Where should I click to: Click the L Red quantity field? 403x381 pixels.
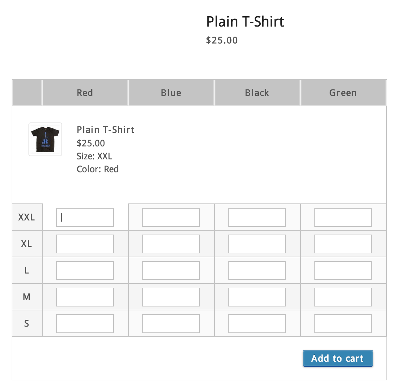pyautogui.click(x=85, y=271)
